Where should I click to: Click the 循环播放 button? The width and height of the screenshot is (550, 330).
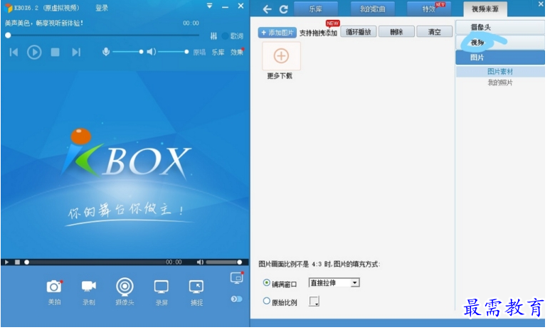point(358,33)
